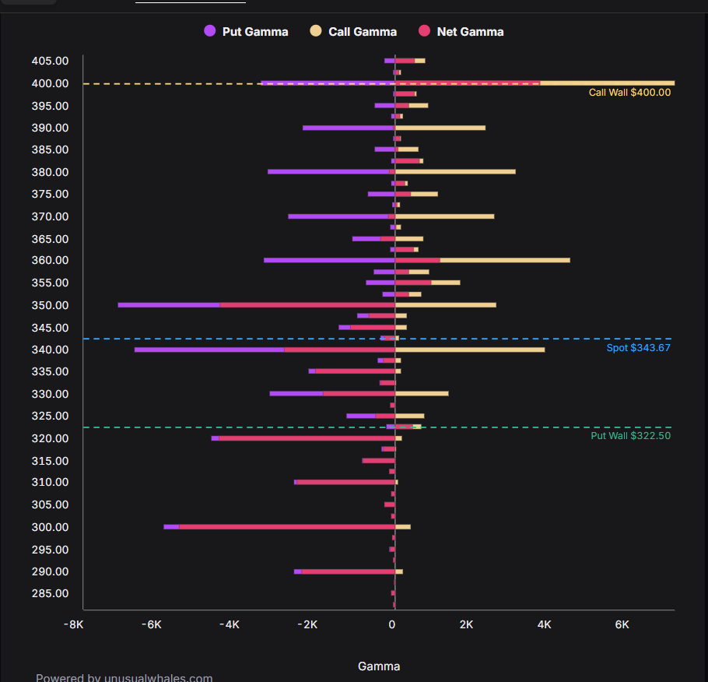Image resolution: width=708 pixels, height=682 pixels.
Task: Click the purple put gamma bar at strike 370.00
Action: coord(338,216)
